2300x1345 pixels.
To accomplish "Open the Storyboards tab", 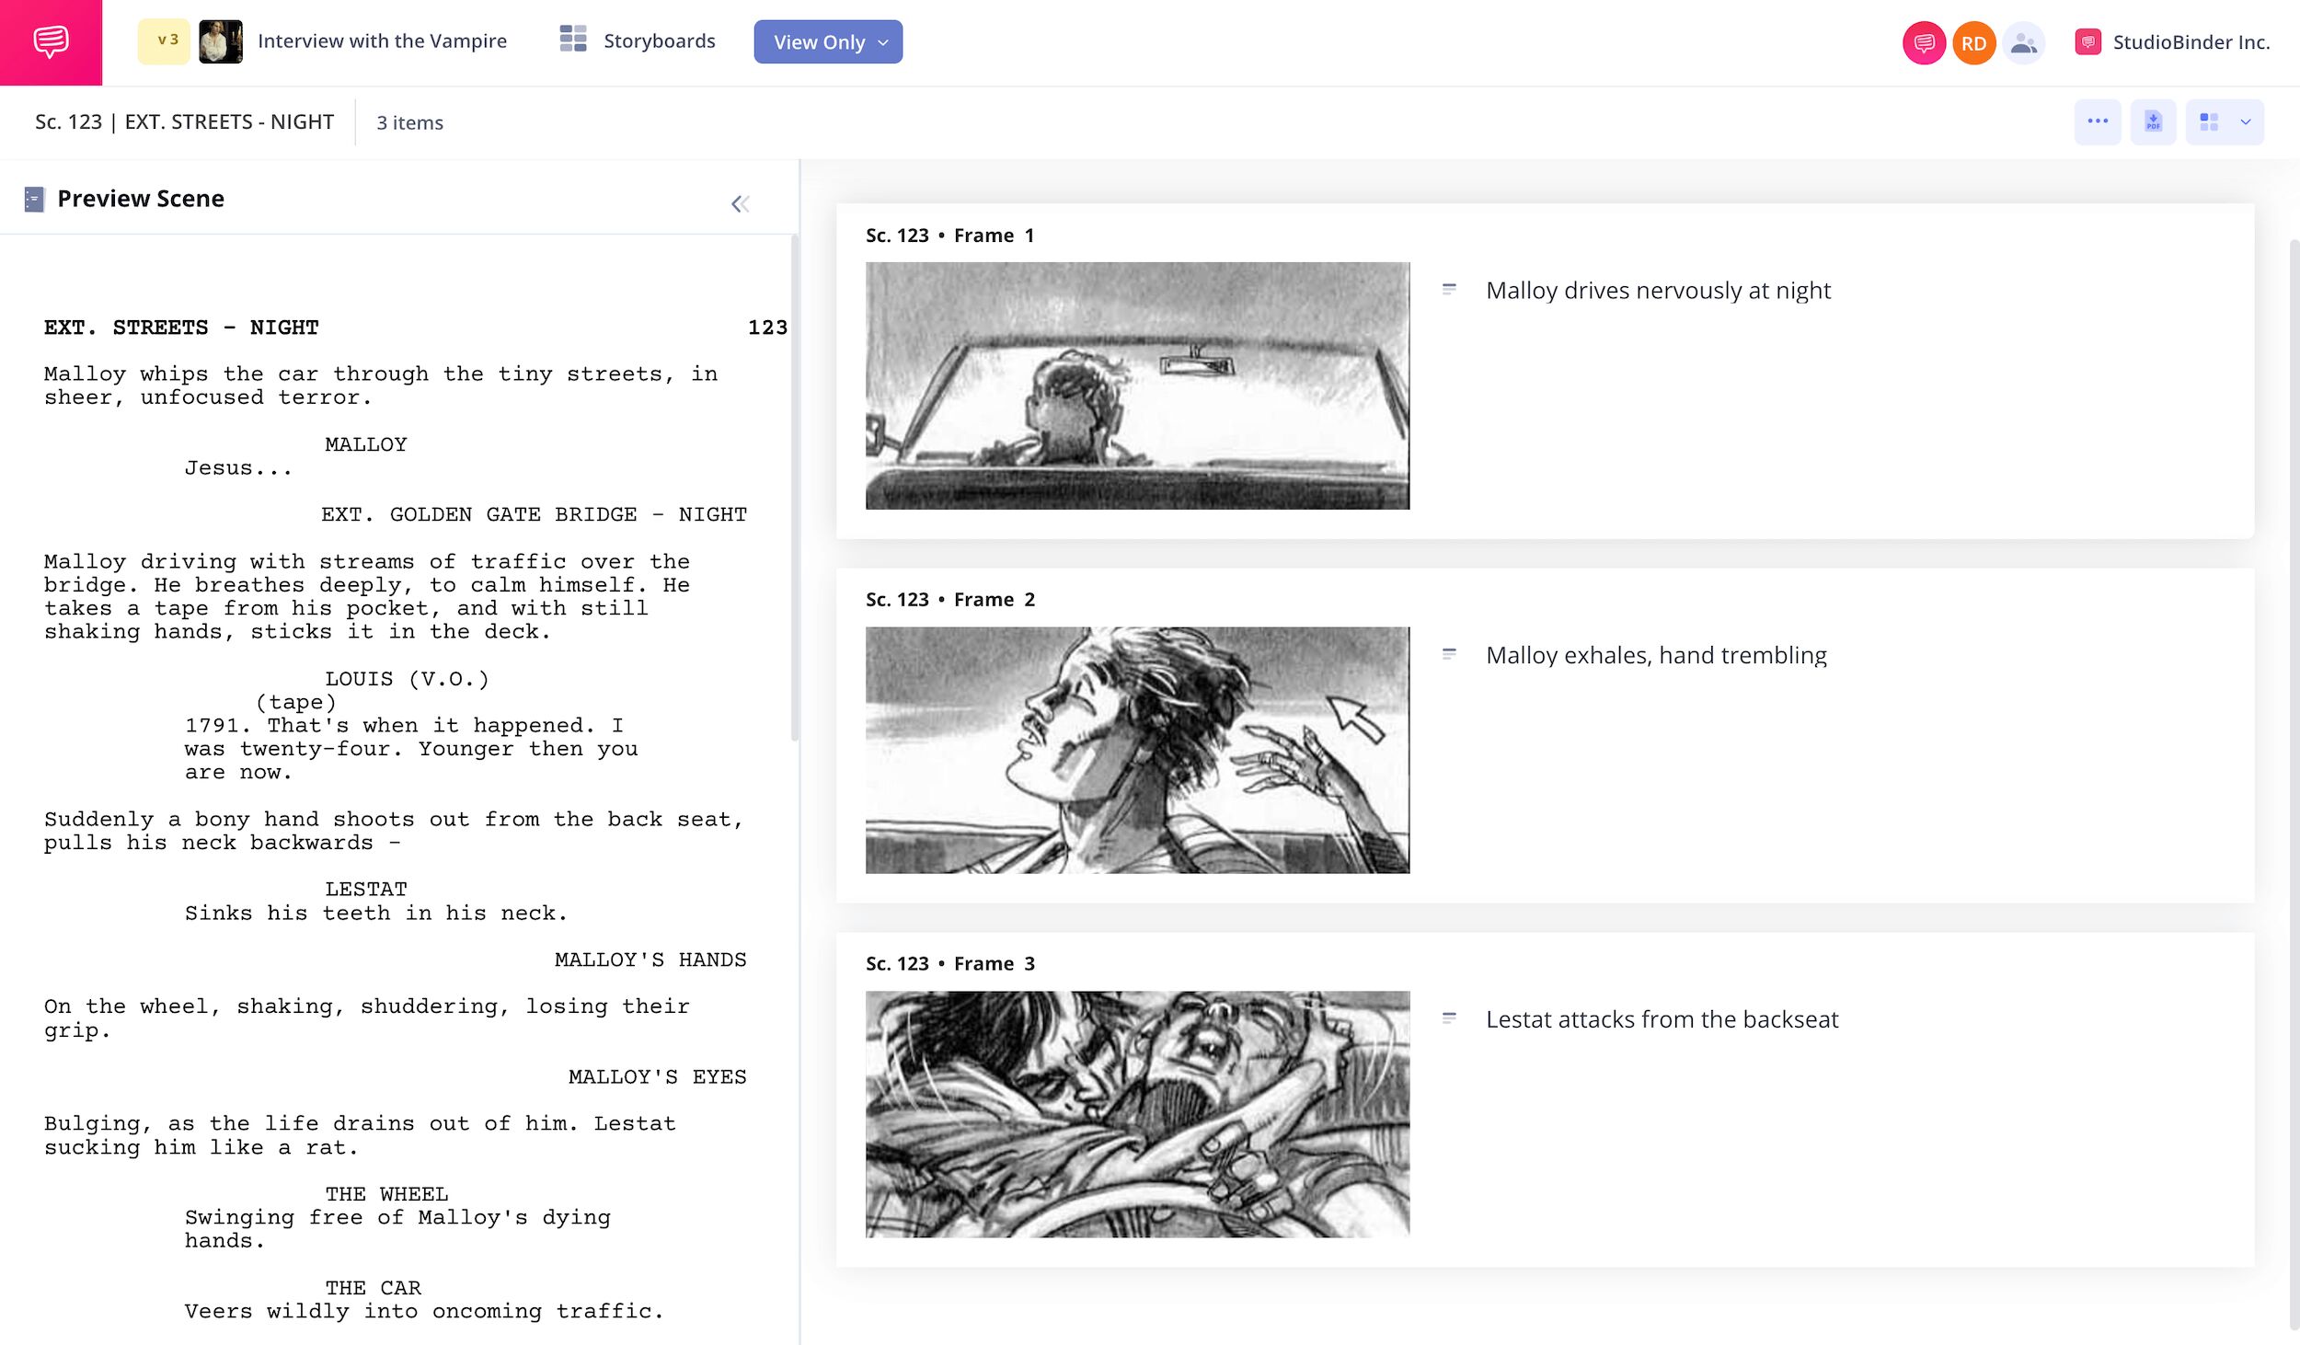I will (659, 41).
